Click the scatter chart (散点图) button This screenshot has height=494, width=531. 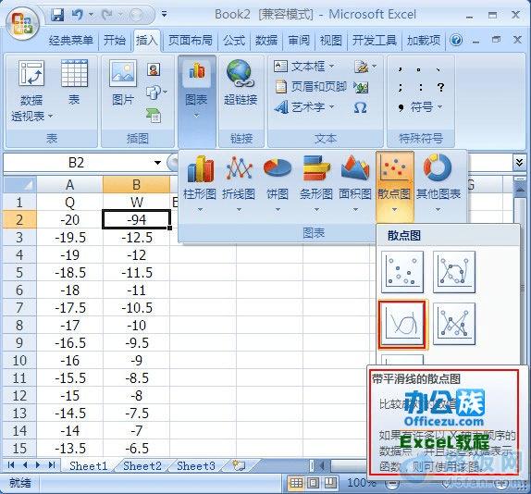394,186
